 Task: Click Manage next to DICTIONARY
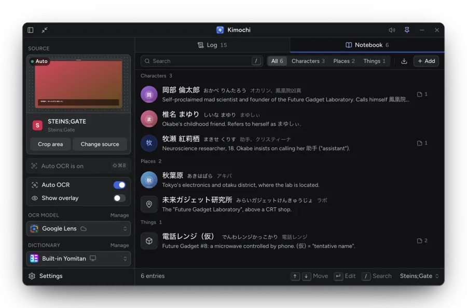120,245
